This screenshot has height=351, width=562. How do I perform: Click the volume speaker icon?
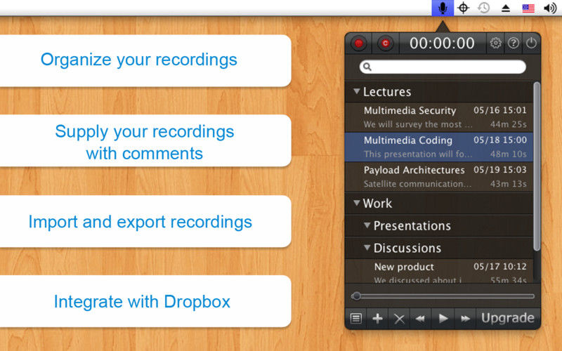550,8
